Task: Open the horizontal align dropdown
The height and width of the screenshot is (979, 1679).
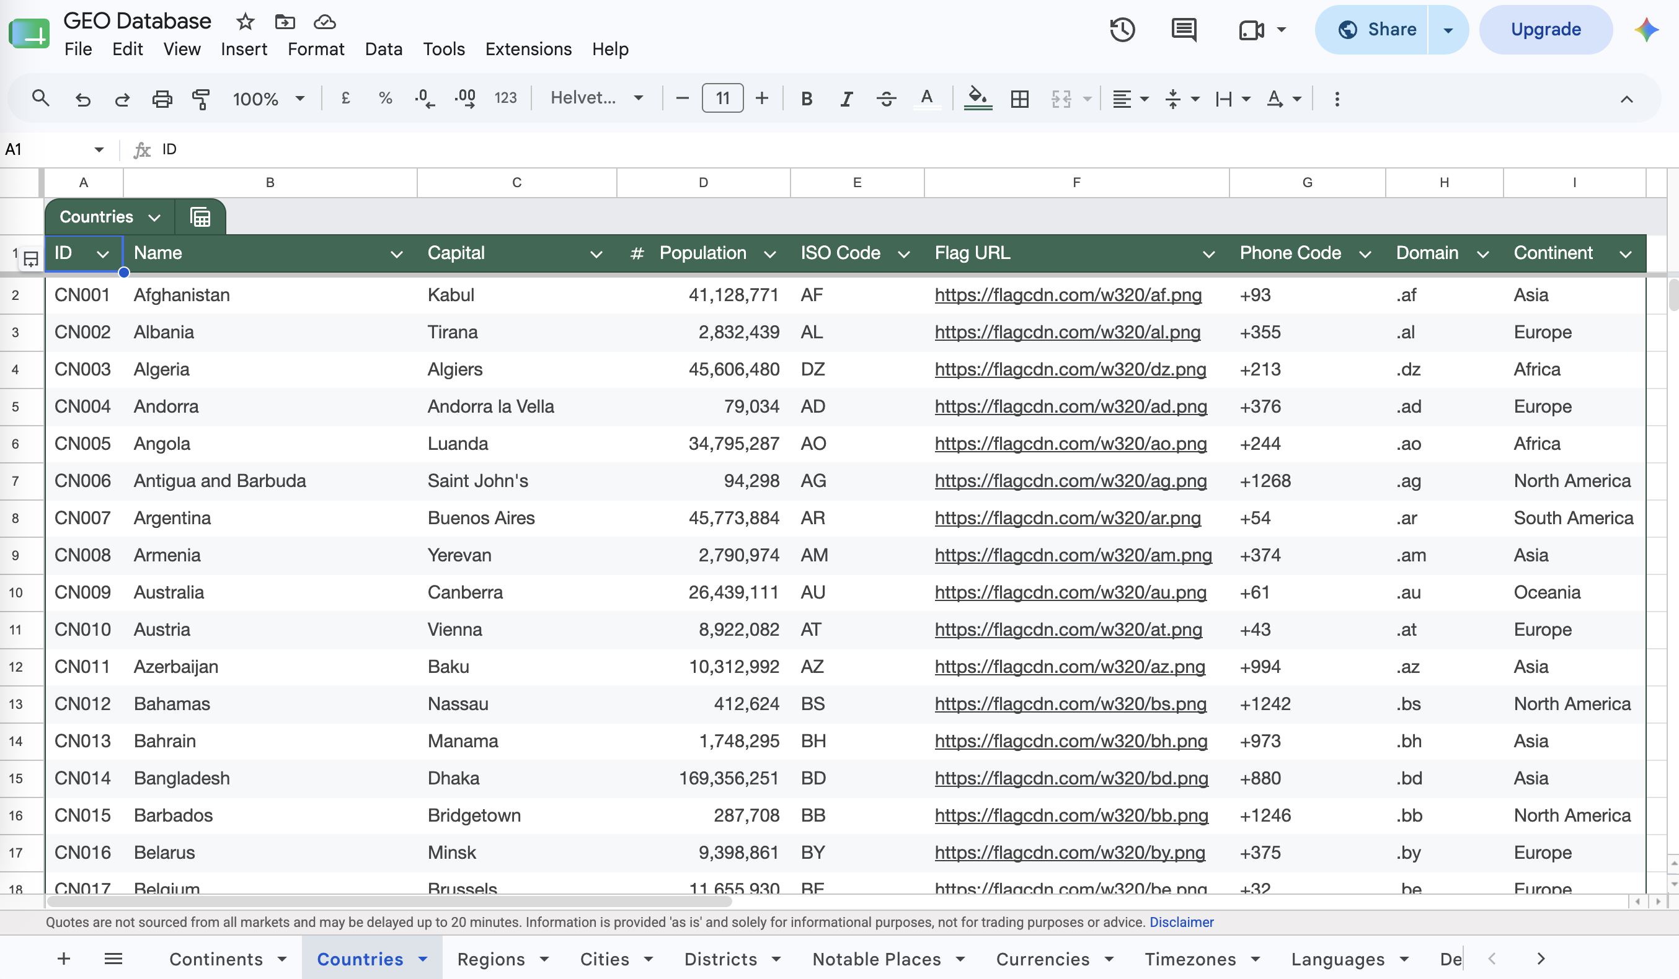Action: (1131, 99)
